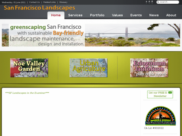Screen dimensions: 182x136
Task: Select the Values menu item
Action: coord(117,15)
